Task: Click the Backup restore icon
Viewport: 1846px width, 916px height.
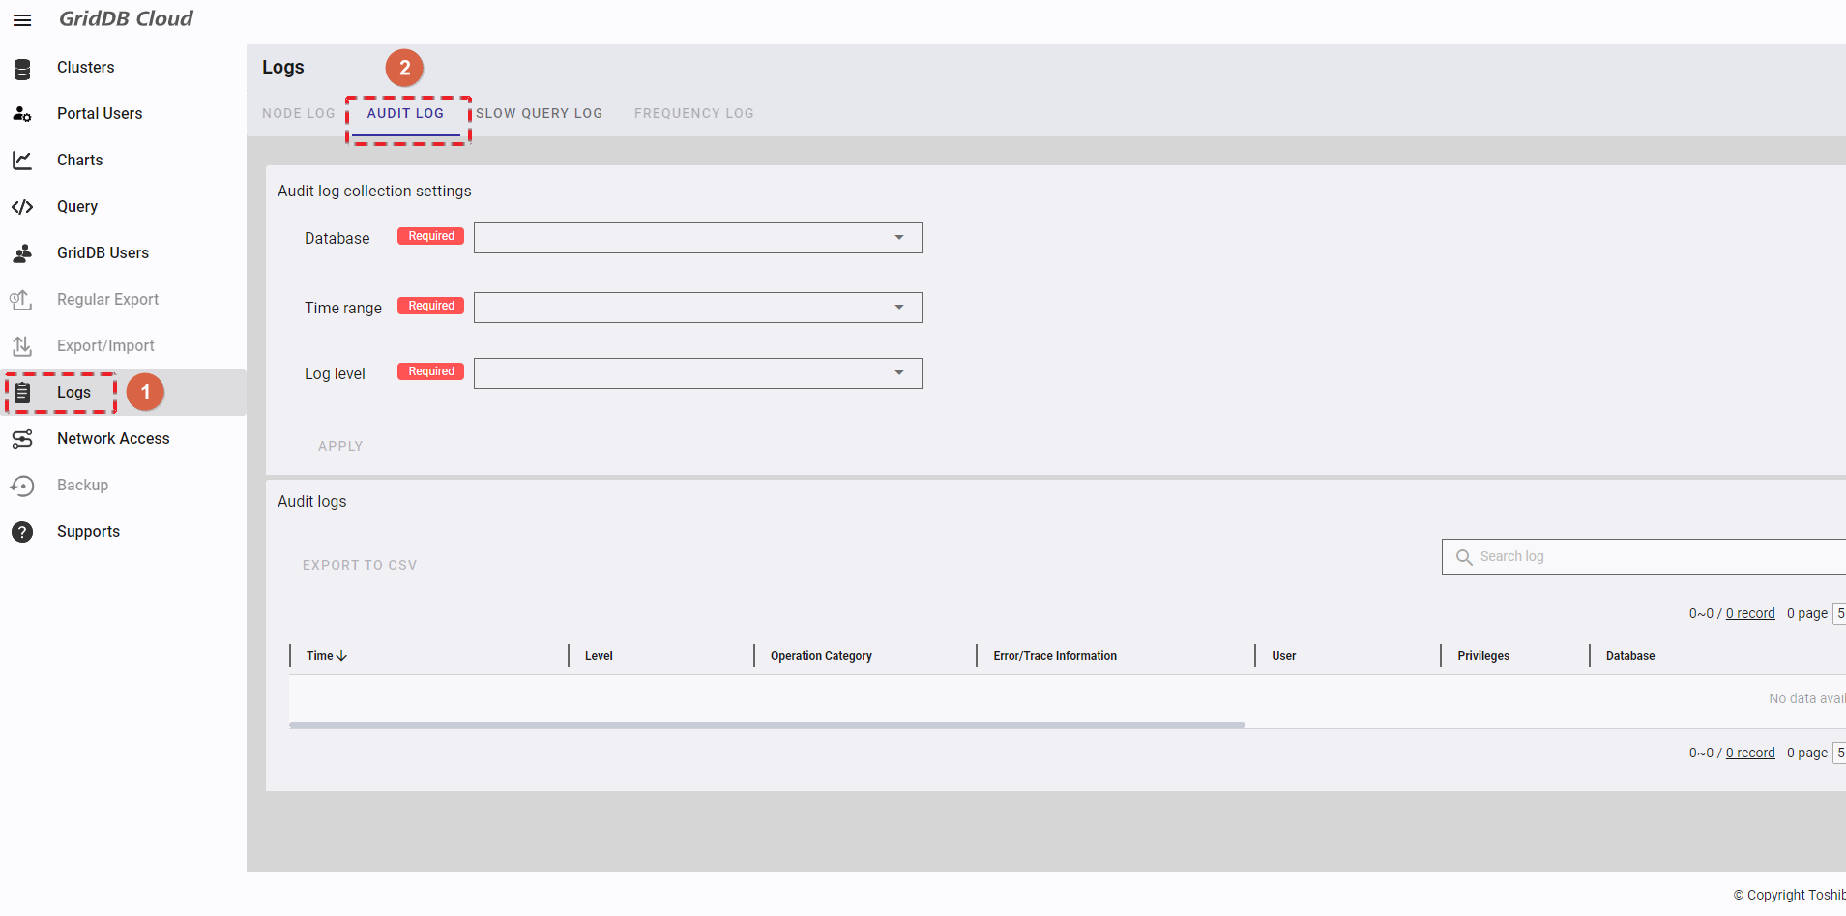Action: [x=22, y=486]
